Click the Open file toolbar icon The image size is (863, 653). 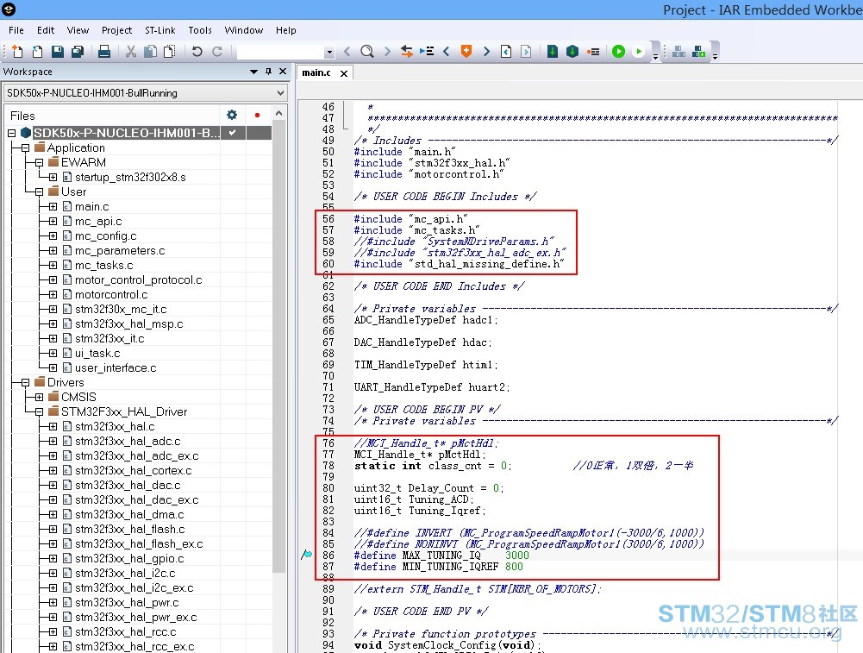(37, 52)
